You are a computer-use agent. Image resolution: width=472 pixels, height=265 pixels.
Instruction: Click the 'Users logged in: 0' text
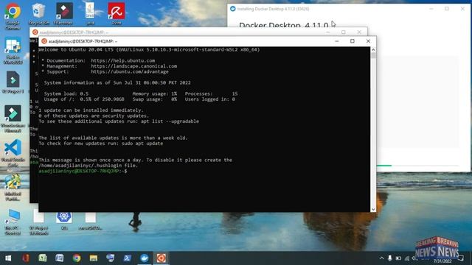[x=209, y=99]
